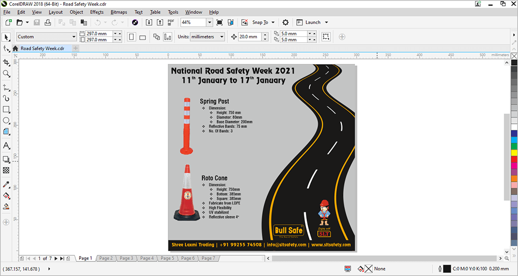The width and height of the screenshot is (518, 276).
Task: Open the page size Custom dropdown
Action: 74,37
